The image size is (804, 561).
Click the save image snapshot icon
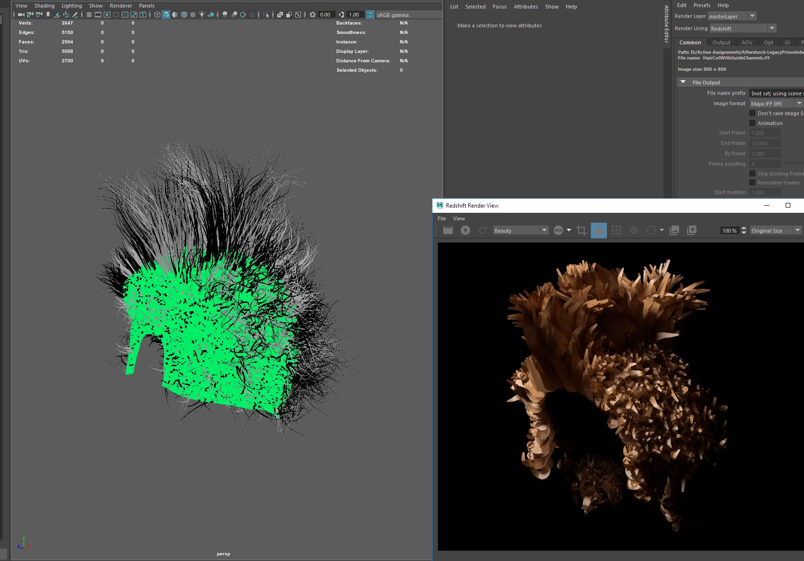[x=674, y=230]
